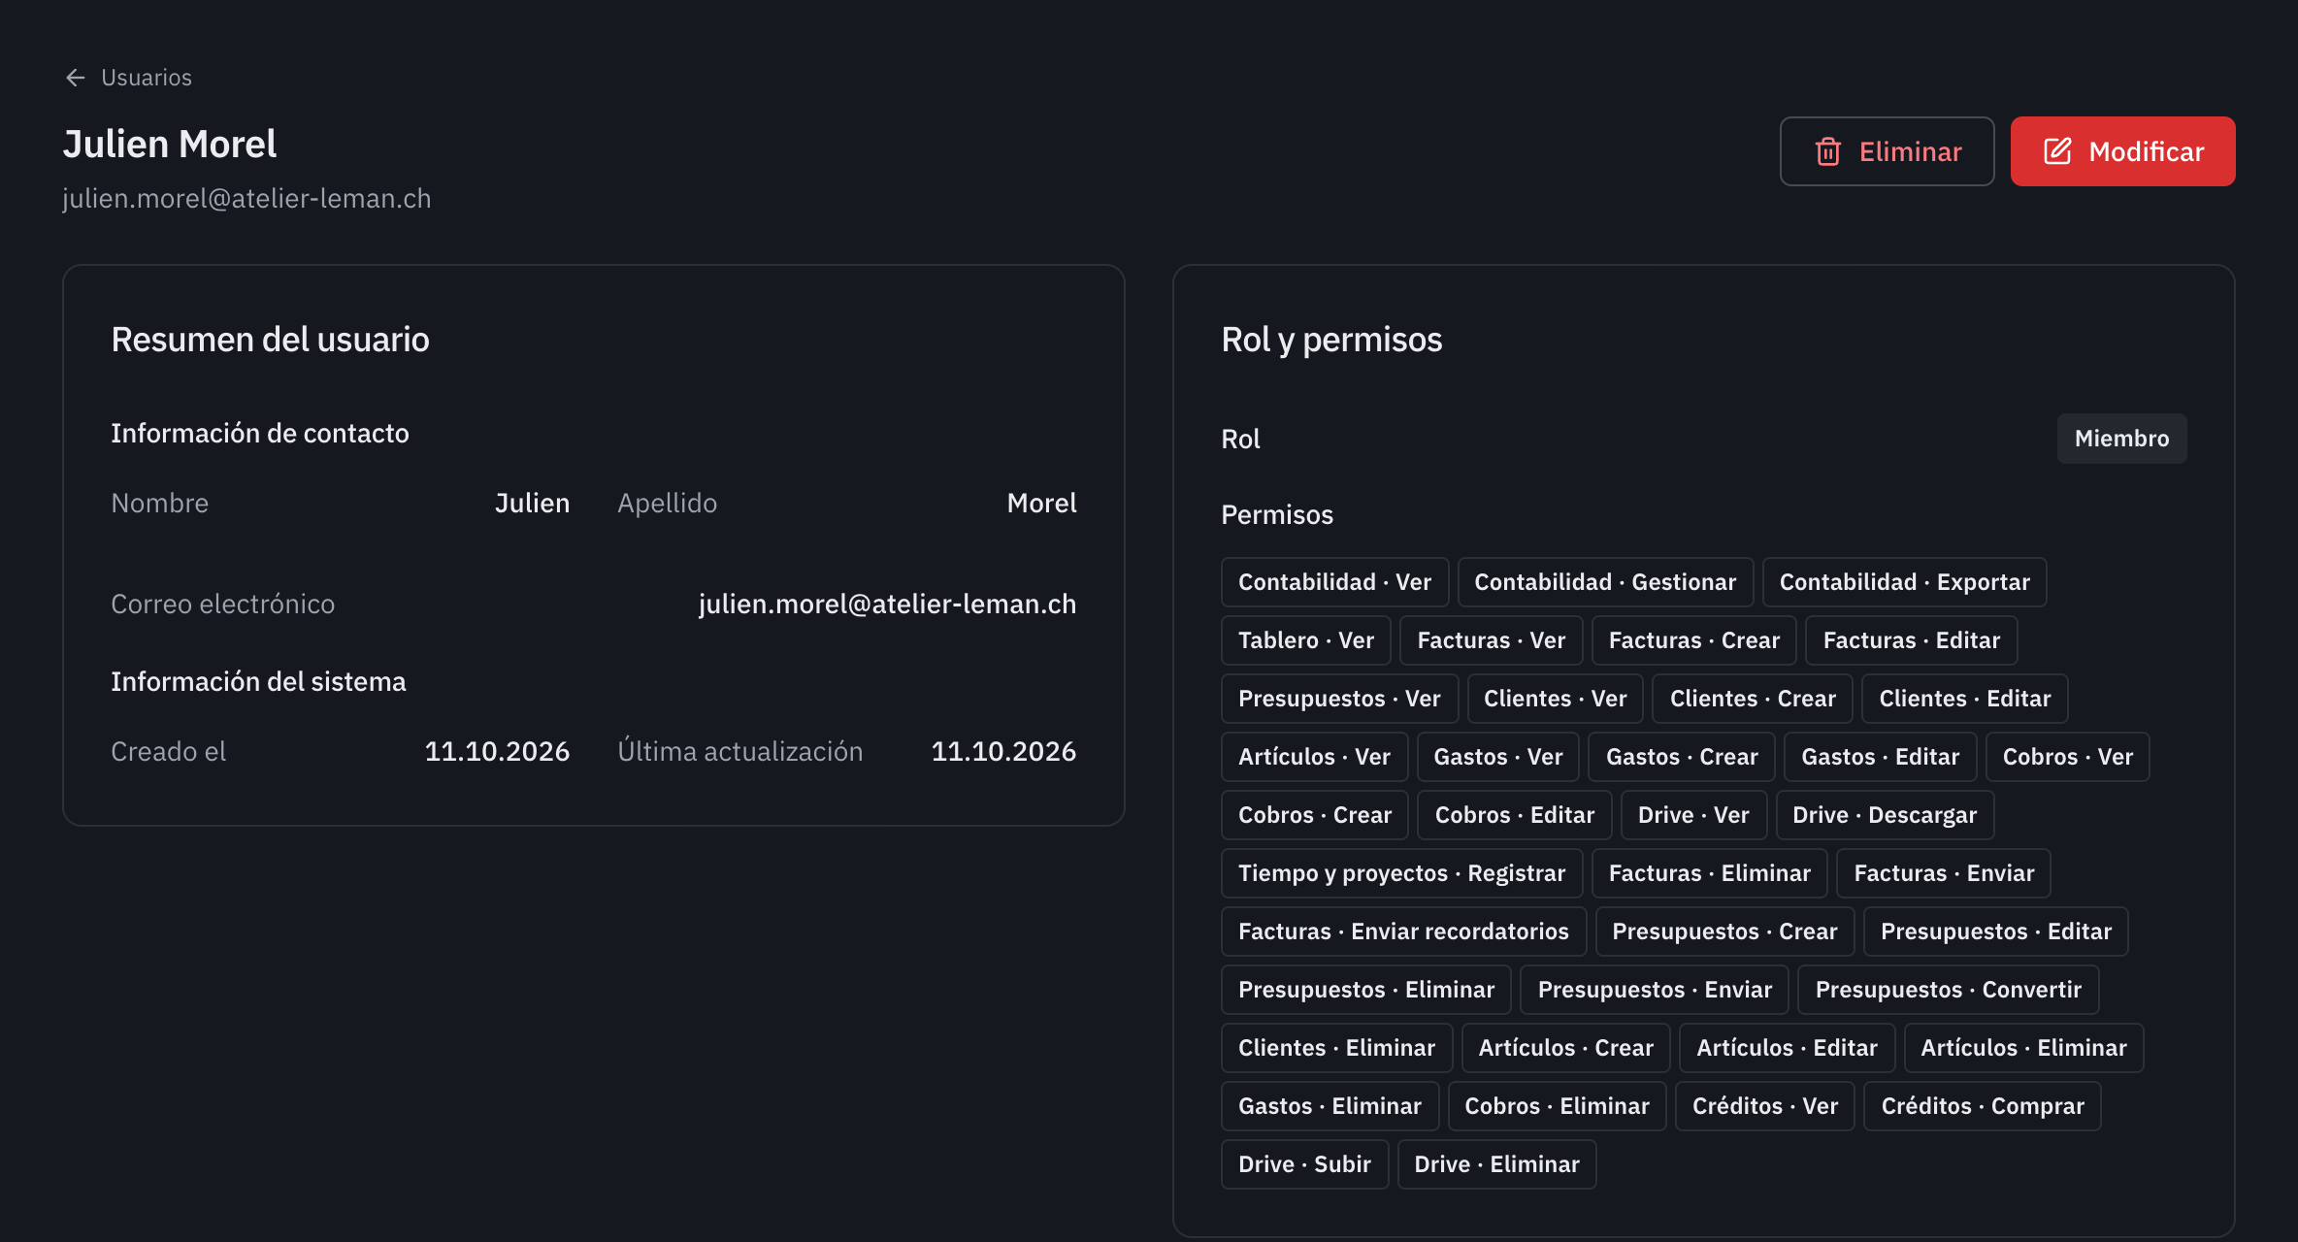The width and height of the screenshot is (2298, 1242).
Task: Click the Contabilidad · Exportar permission tag
Action: point(1904,582)
